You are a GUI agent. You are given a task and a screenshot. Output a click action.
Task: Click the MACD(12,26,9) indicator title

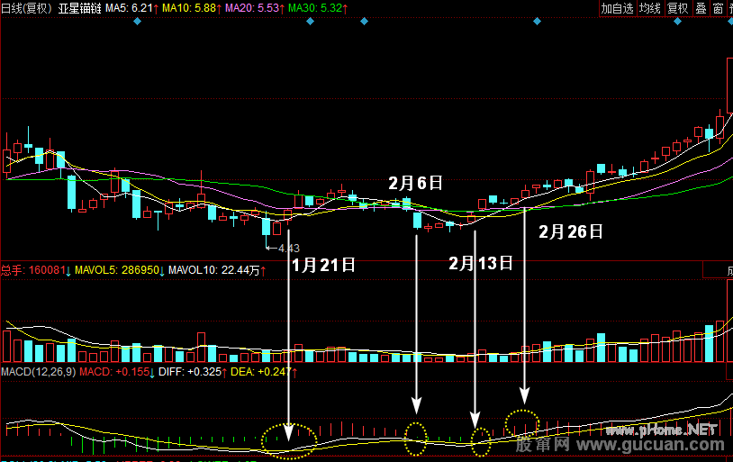(39, 372)
